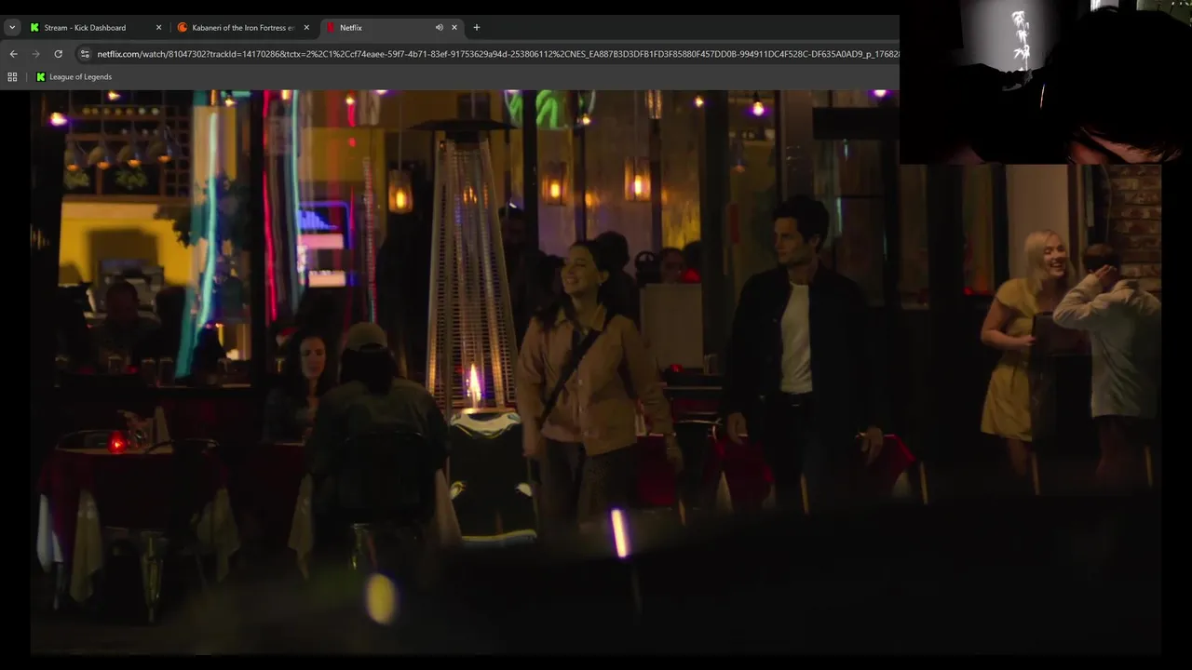
Task: Select the Netflix tab
Action: [392, 28]
